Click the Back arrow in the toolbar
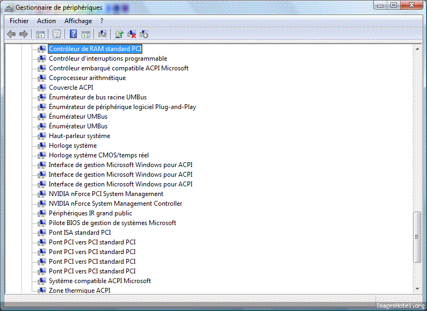 point(11,34)
